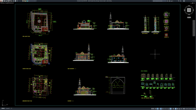Toggle the drawing grid display in the status bar

coord(156,109)
